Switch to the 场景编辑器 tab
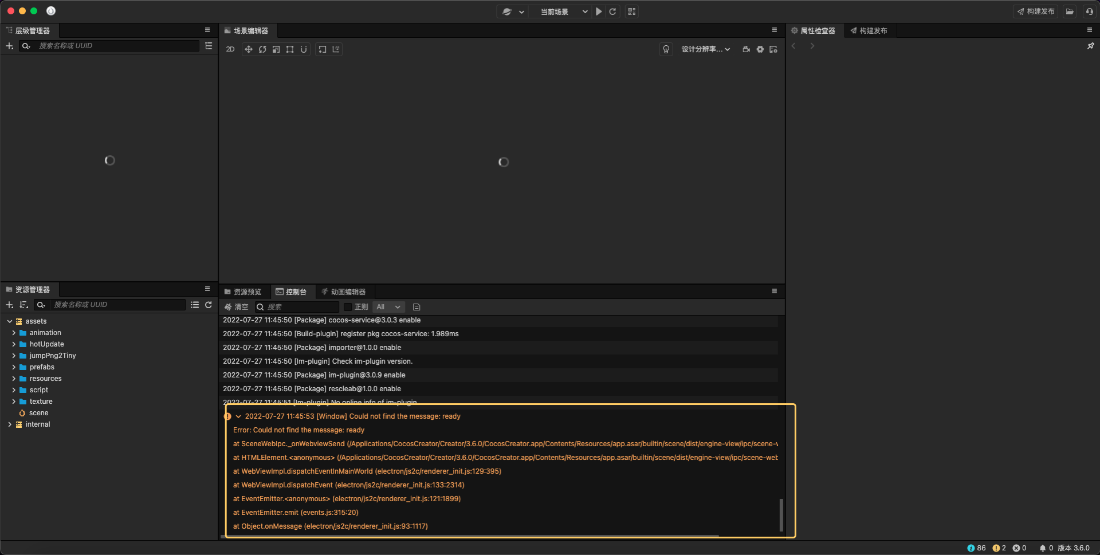 (x=246, y=30)
